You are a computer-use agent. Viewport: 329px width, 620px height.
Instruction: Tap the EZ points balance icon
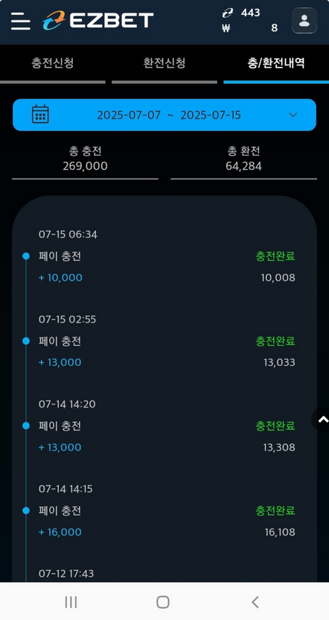coord(227,13)
